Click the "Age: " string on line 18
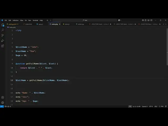 25,101
